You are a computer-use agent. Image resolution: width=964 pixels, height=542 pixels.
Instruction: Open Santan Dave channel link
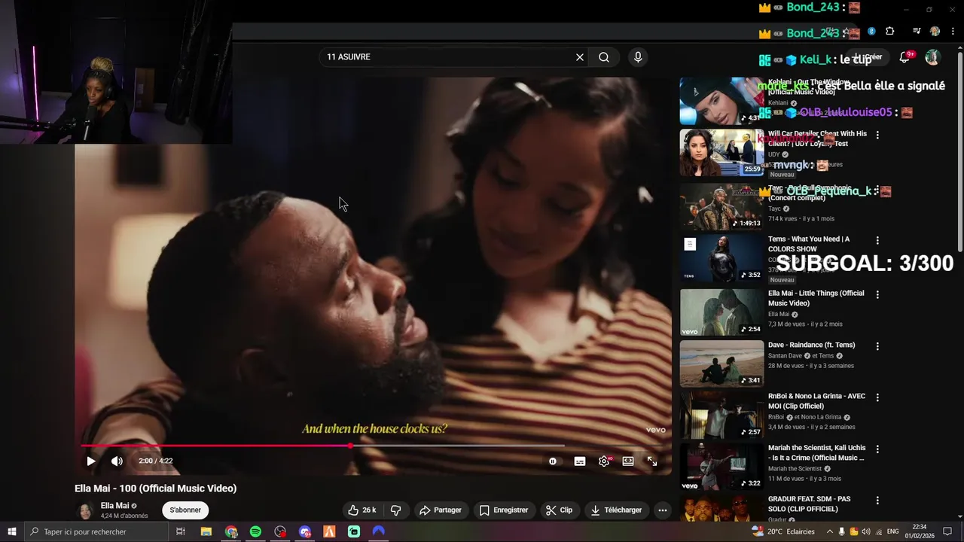pos(786,356)
